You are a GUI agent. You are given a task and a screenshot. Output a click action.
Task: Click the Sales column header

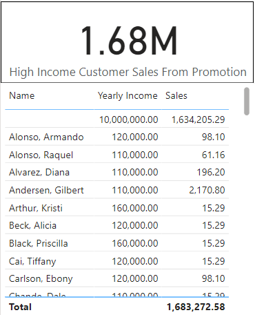coord(176,95)
